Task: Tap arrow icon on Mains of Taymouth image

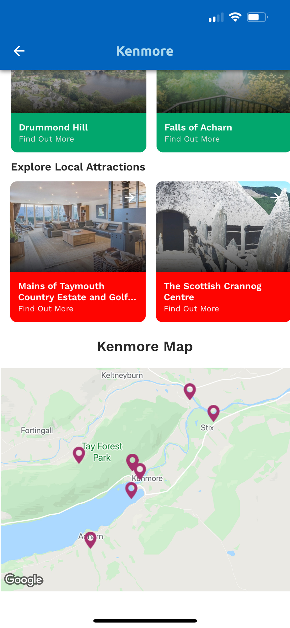Action: click(129, 198)
